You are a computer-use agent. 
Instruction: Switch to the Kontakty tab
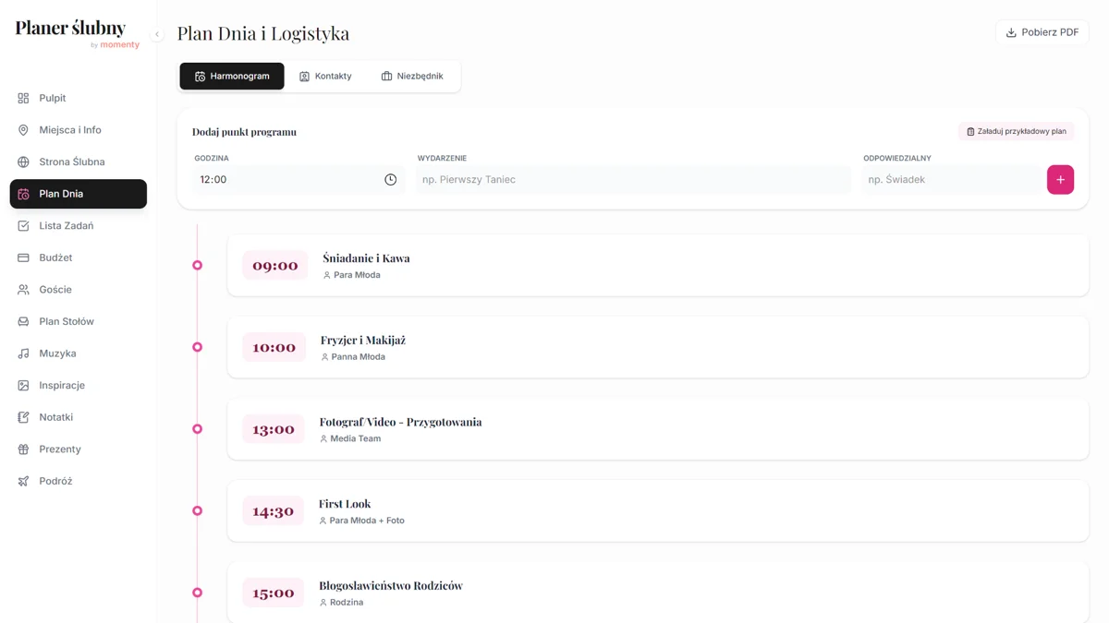click(x=325, y=77)
